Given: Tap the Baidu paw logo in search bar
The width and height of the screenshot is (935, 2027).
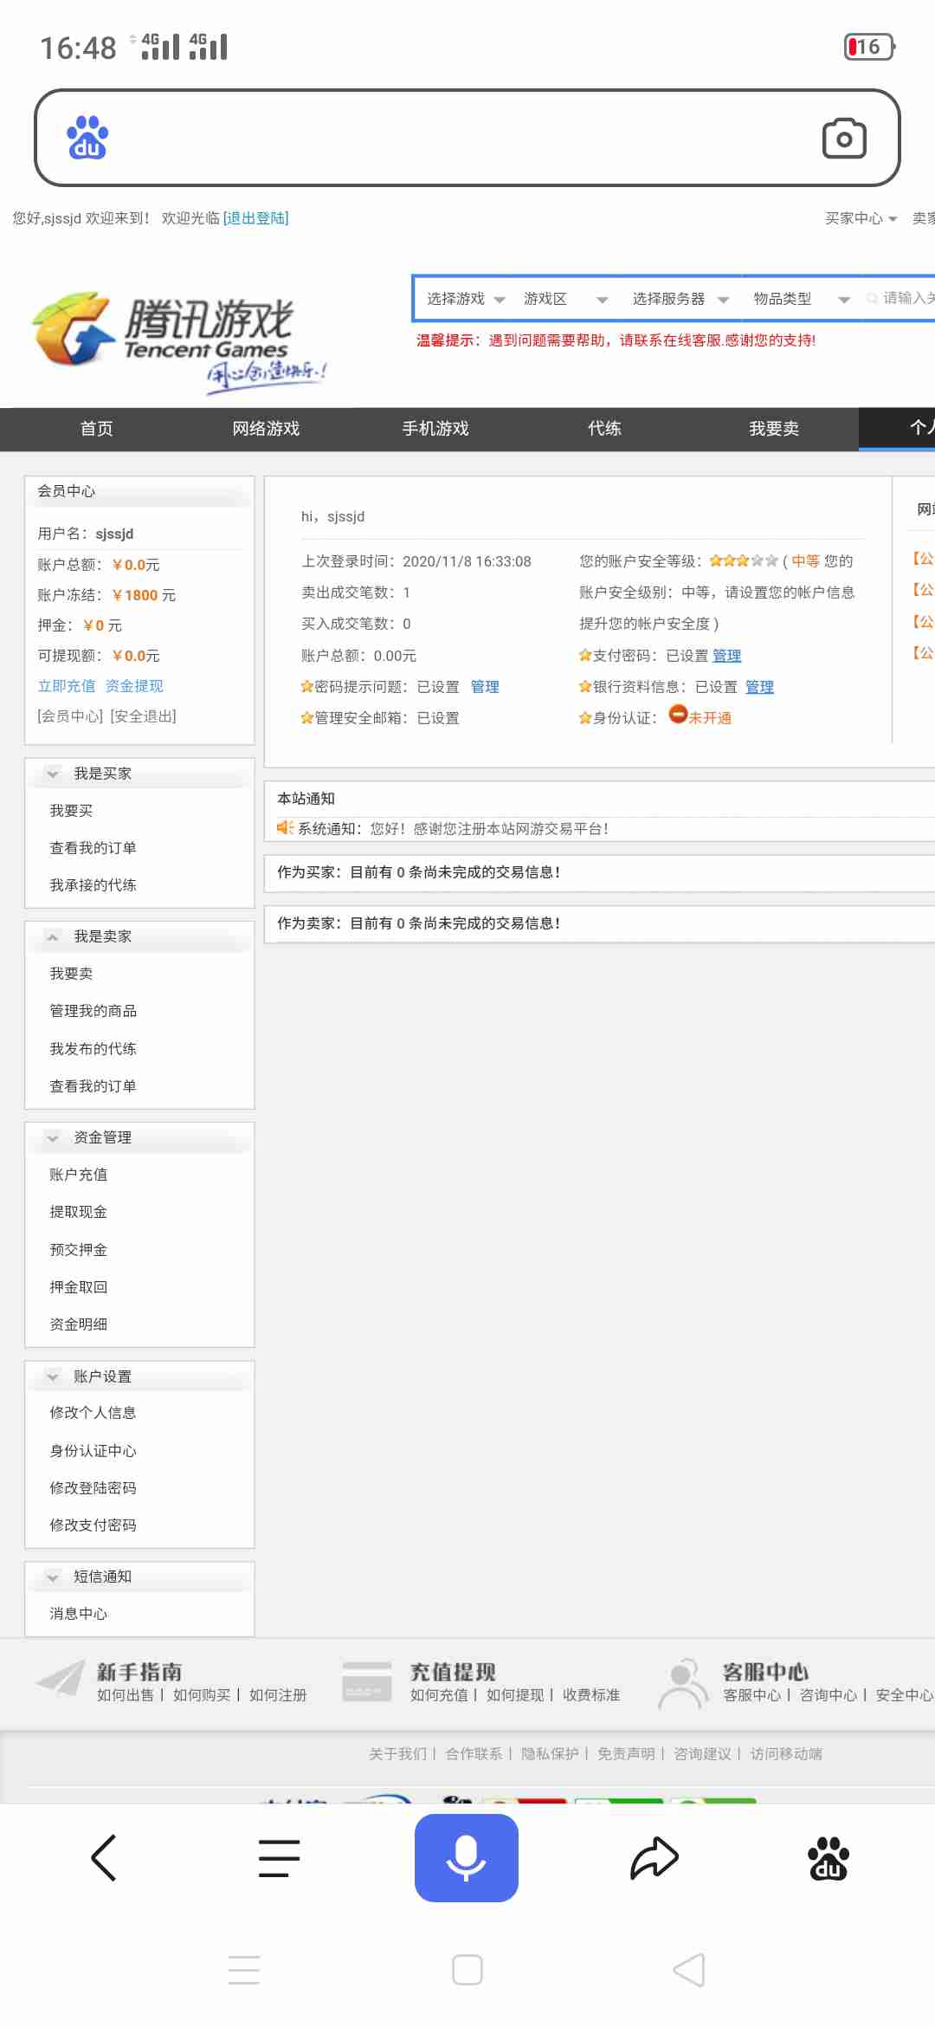Looking at the screenshot, I should (87, 138).
